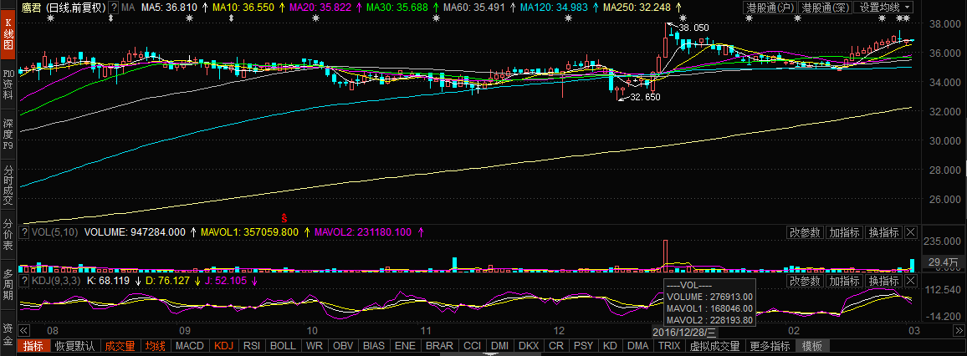Select DKX indicator
967x356 pixels.
click(x=529, y=346)
